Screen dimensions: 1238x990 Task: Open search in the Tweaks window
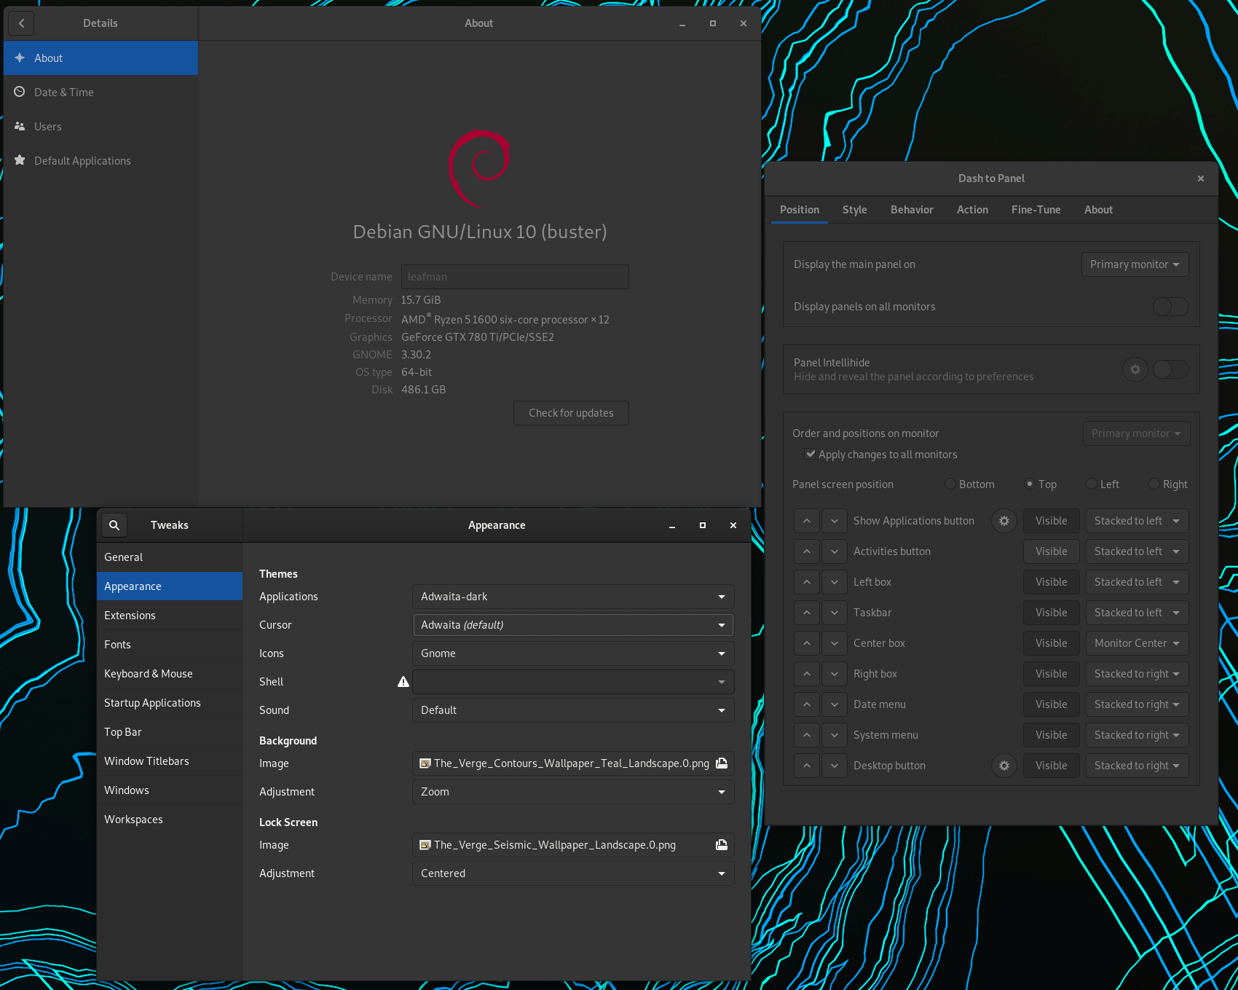click(114, 525)
